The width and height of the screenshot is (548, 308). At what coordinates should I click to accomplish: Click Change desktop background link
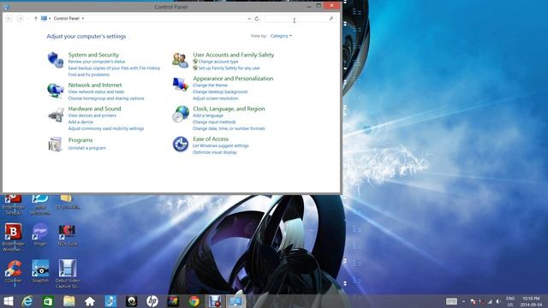pos(220,92)
